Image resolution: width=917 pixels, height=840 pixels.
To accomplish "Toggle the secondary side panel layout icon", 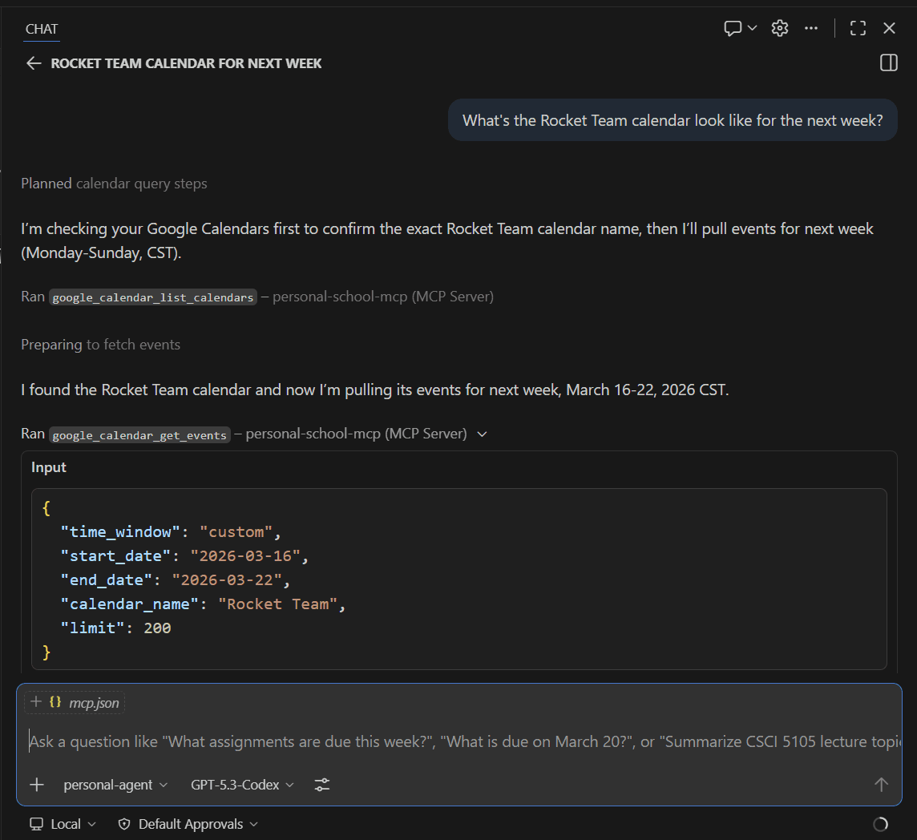I will pos(888,63).
